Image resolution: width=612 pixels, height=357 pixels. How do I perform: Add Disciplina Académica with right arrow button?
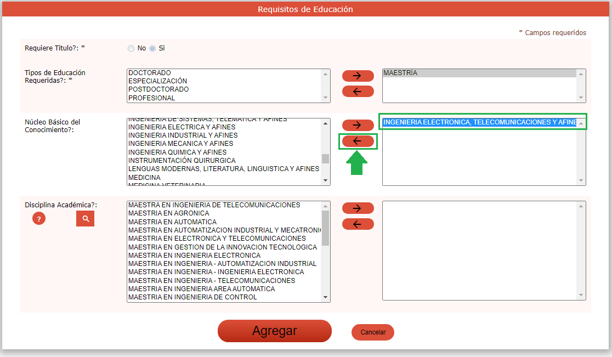coord(358,208)
